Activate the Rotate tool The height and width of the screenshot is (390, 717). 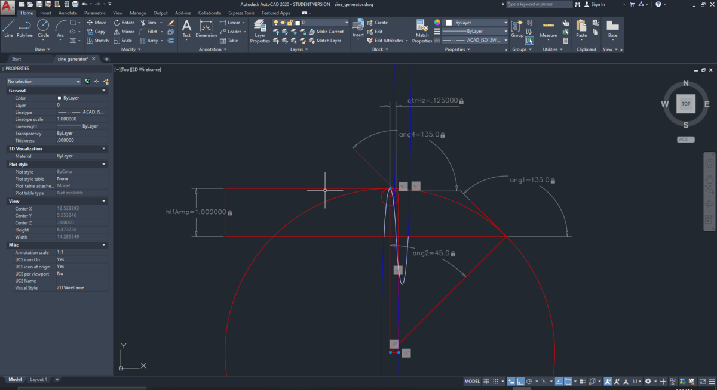click(x=124, y=23)
